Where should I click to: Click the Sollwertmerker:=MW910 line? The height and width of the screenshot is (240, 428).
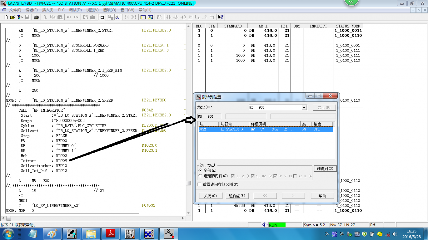pyautogui.click(x=44, y=166)
